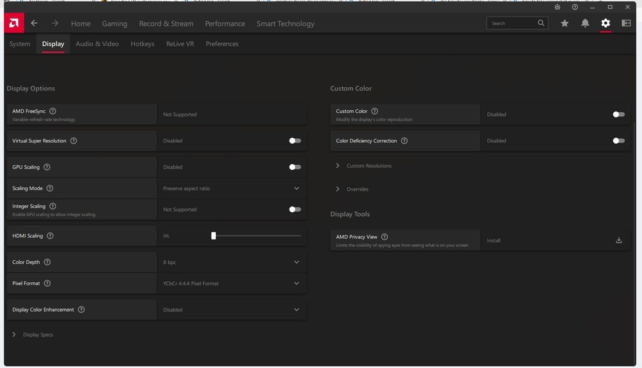Image resolution: width=642 pixels, height=368 pixels.
Task: Enable Virtual Super Resolution toggle
Action: tap(295, 140)
